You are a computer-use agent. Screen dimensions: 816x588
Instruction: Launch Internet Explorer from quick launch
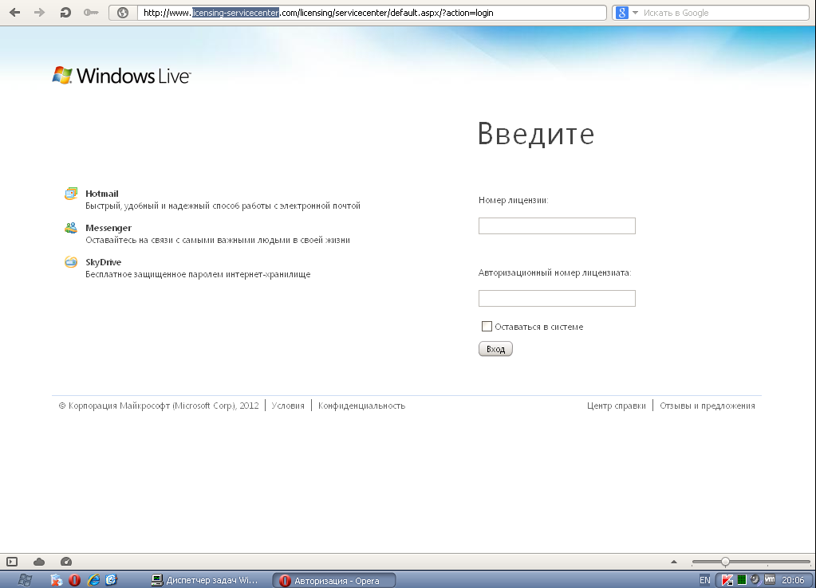[93, 580]
